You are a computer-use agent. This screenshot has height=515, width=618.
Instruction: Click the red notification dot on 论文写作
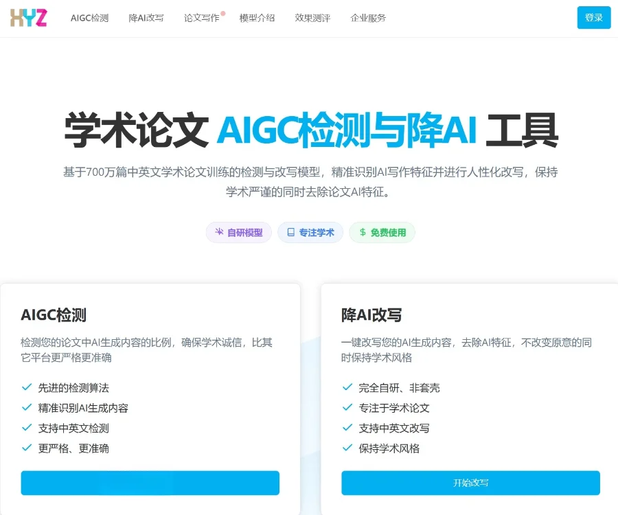(x=223, y=13)
